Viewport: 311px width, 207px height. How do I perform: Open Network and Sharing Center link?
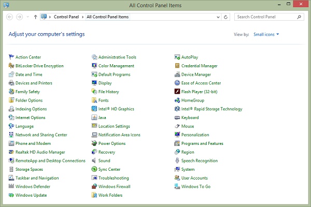click(x=41, y=135)
